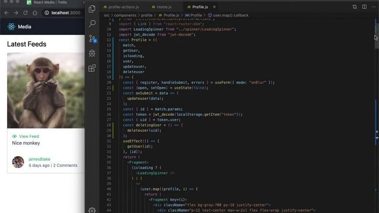
Task: Reload the localhost page
Action: click(x=25, y=12)
